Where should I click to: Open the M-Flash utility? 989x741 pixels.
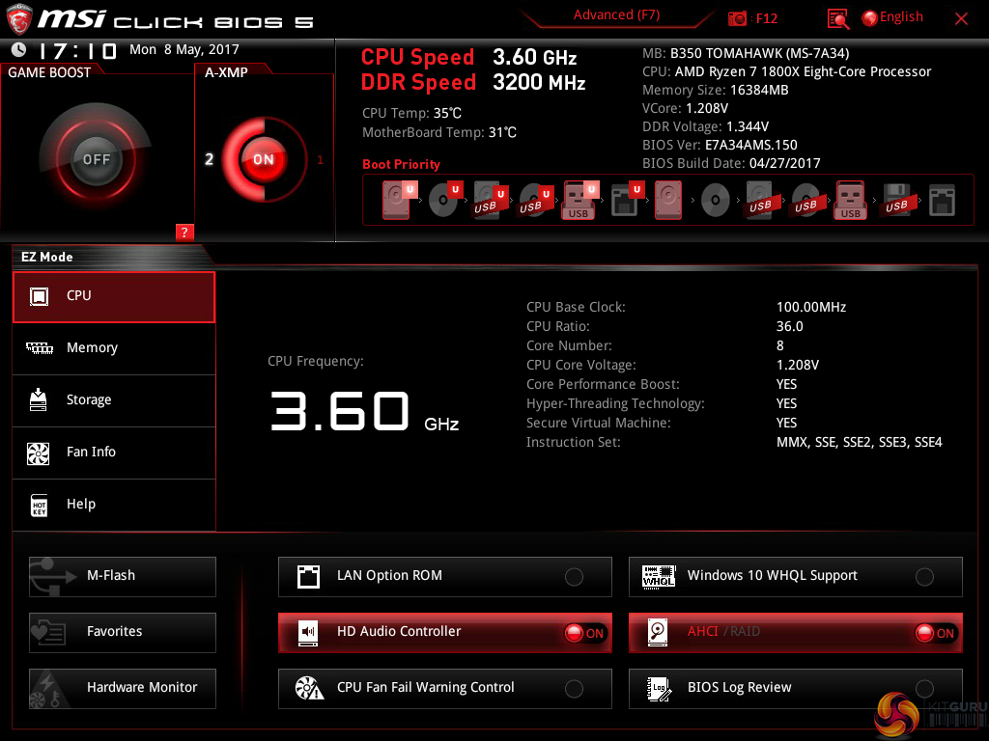coord(123,577)
